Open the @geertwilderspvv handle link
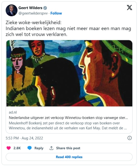This screenshot has width=138, height=167. click(33, 14)
